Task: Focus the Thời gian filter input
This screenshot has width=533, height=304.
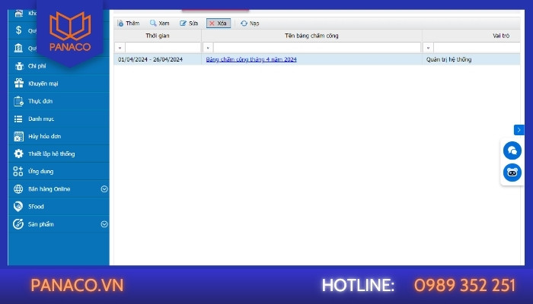Action: pyautogui.click(x=163, y=47)
